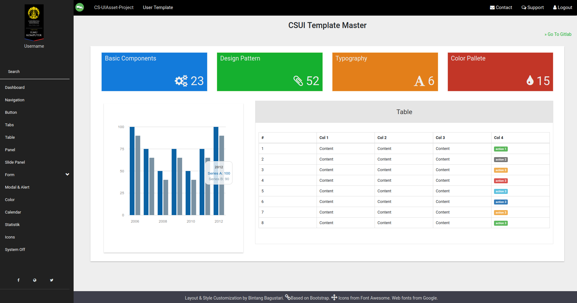Click the Logout link in top bar
The height and width of the screenshot is (303, 577).
coord(563,7)
